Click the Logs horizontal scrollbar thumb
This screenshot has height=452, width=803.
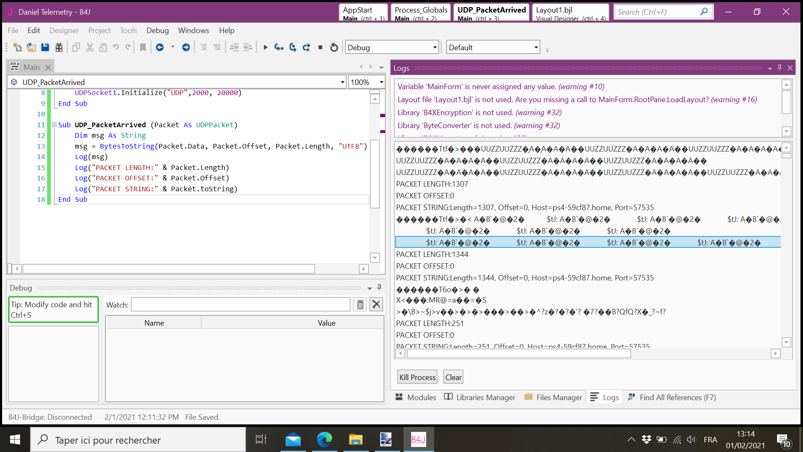coord(519,354)
